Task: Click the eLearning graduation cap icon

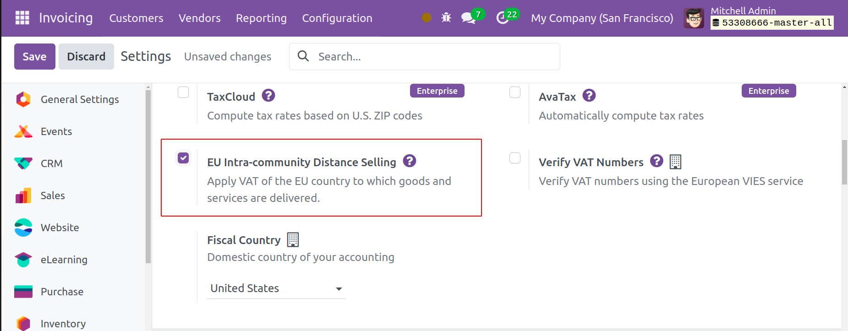Action: 23,260
